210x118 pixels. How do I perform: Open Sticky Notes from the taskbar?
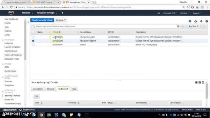coord(72,115)
